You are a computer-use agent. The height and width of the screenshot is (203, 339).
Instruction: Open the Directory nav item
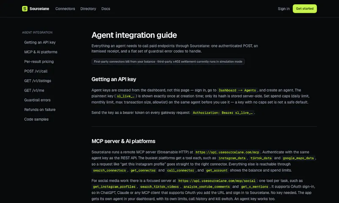[88, 8]
